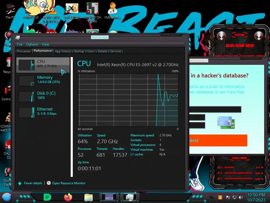Click the white scrollbar beside the resource list
The width and height of the screenshot is (270, 203).
72,117
